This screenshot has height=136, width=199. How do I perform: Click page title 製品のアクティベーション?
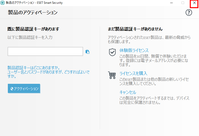33,13
